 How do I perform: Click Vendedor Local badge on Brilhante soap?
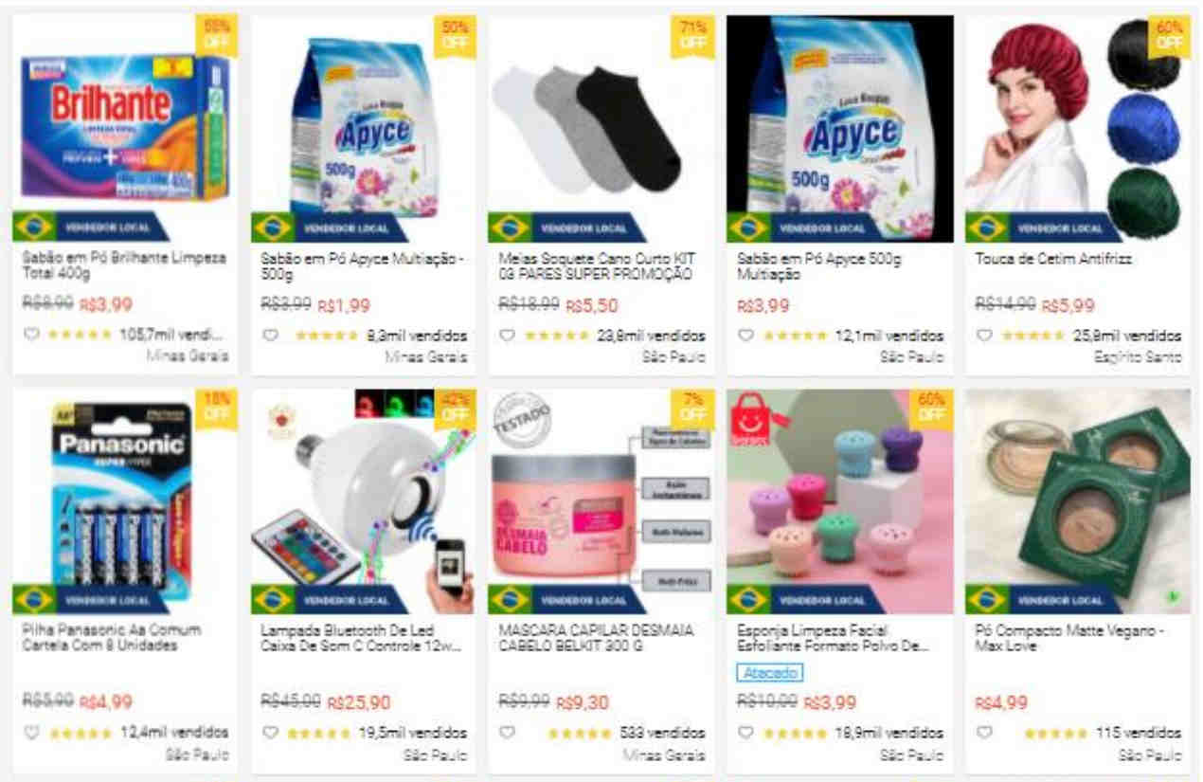click(91, 227)
